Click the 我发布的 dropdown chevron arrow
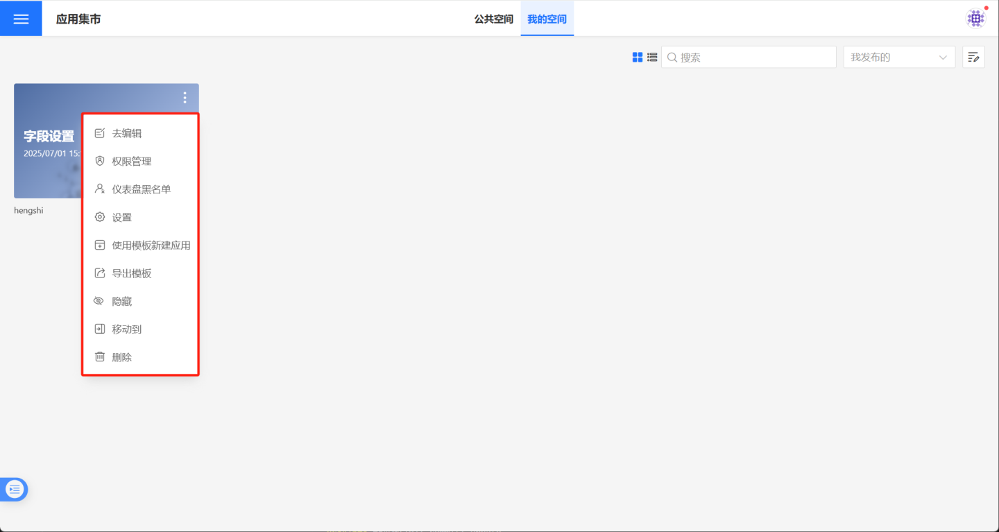This screenshot has height=532, width=999. point(943,58)
